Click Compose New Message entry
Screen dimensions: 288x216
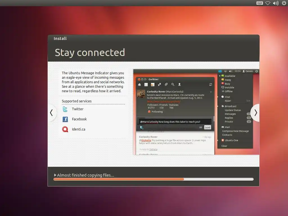[235, 131]
